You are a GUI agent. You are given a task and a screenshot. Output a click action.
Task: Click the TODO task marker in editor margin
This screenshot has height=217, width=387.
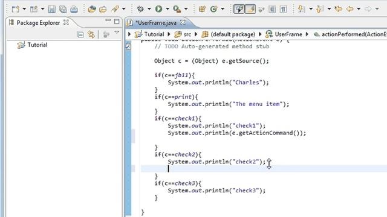tap(128, 46)
